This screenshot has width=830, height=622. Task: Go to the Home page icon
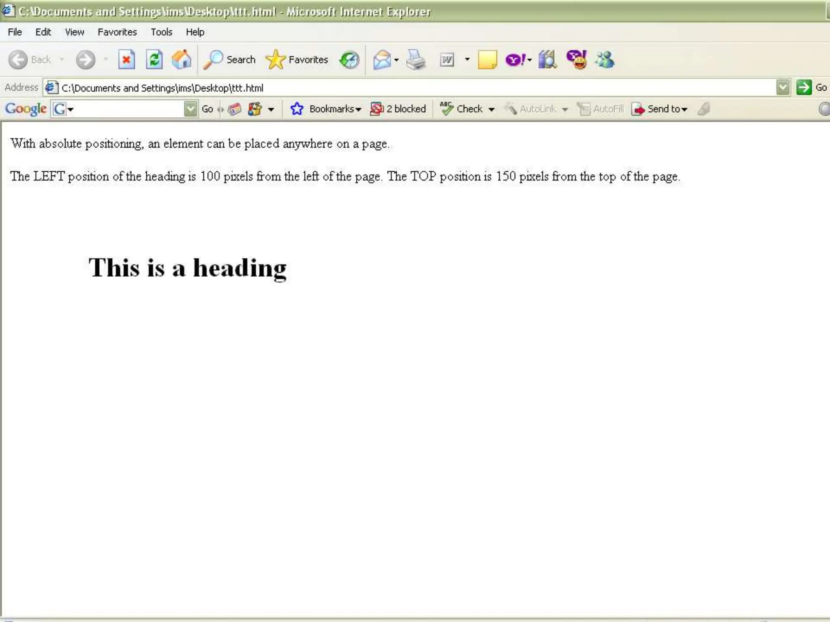coord(181,60)
